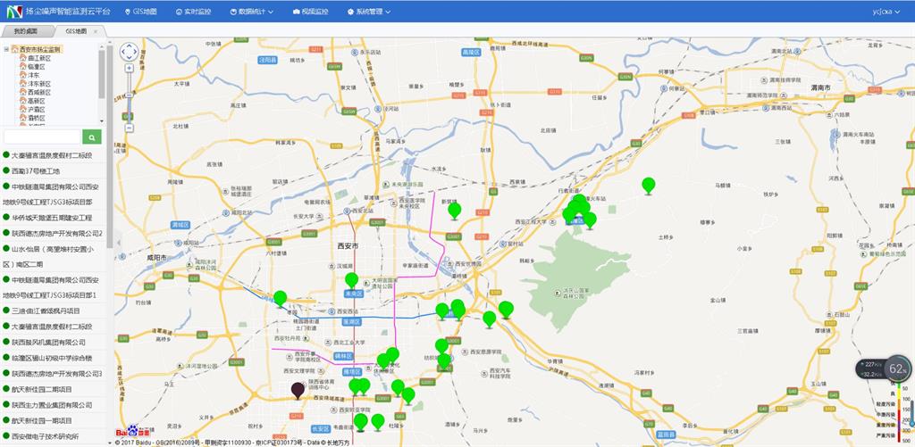
Task: Focus the site search input field
Action: 42,137
